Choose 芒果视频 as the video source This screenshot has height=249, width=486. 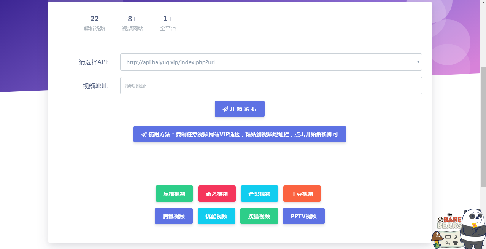(259, 193)
